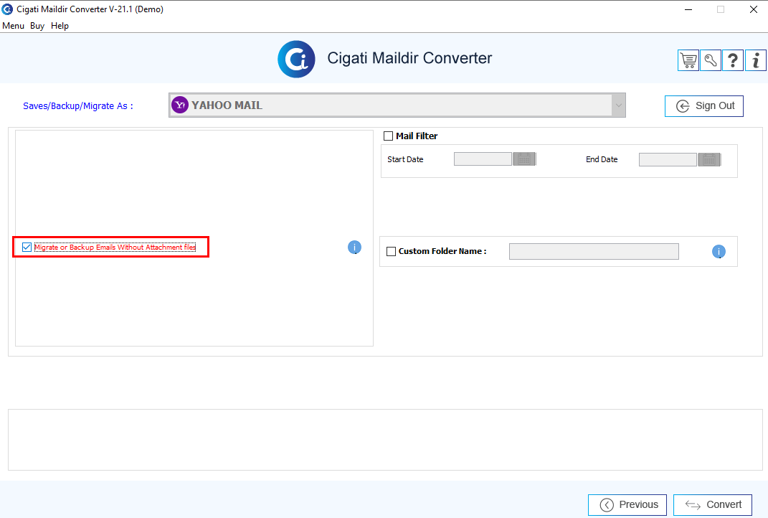The width and height of the screenshot is (768, 518).
Task: Open the key activation icon
Action: tap(711, 61)
